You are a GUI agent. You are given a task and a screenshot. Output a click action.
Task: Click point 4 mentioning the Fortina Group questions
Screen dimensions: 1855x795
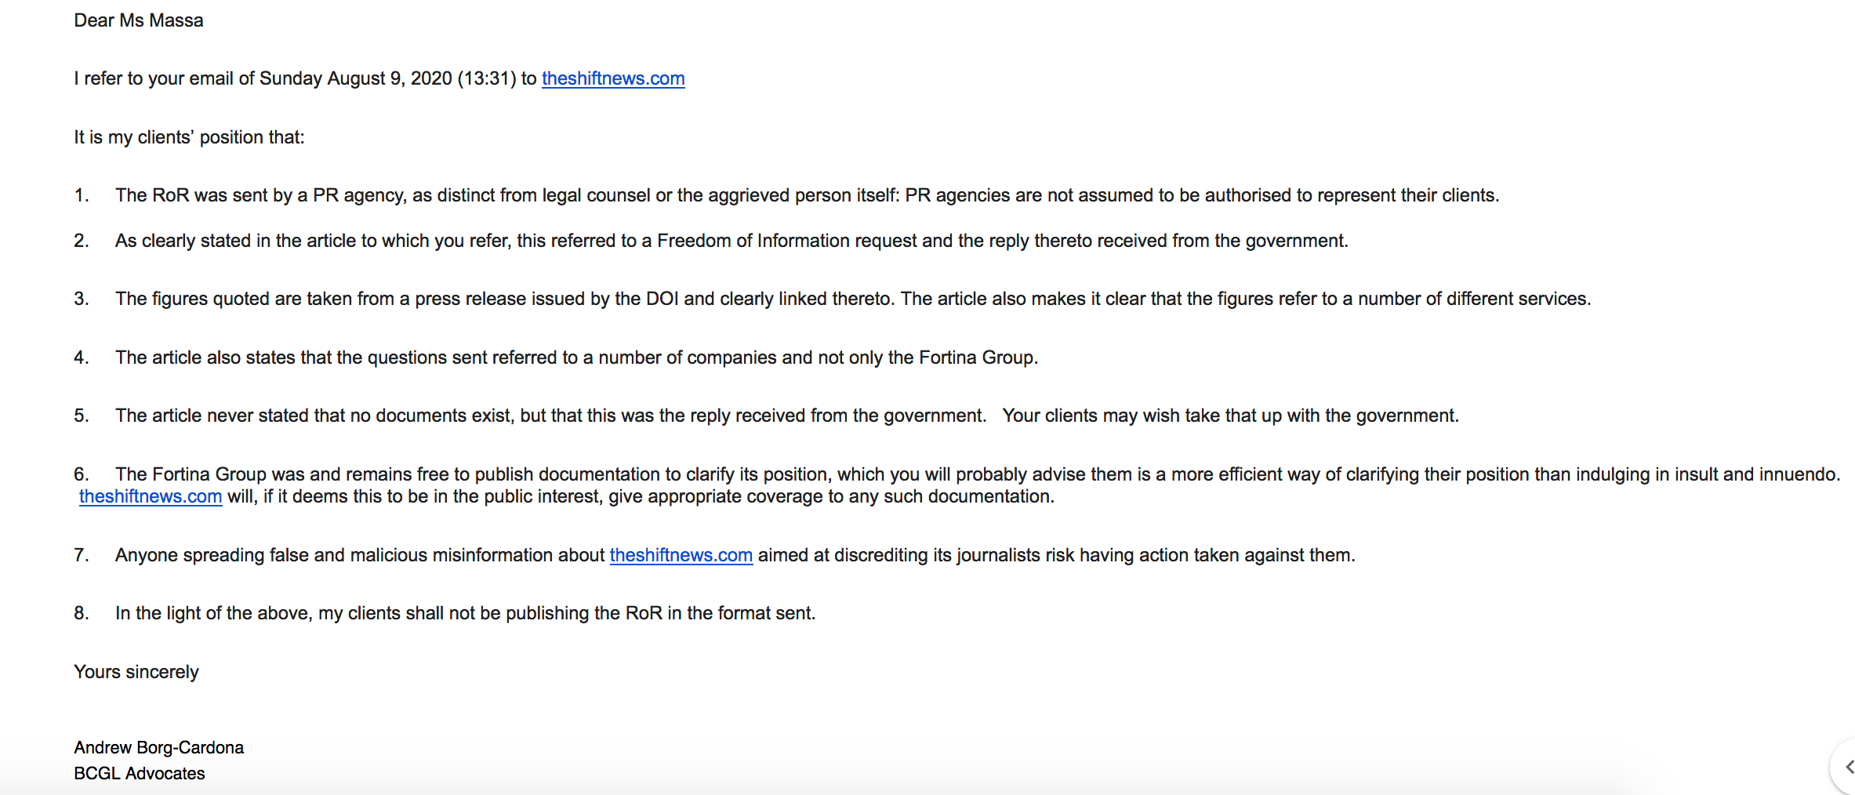coord(575,358)
